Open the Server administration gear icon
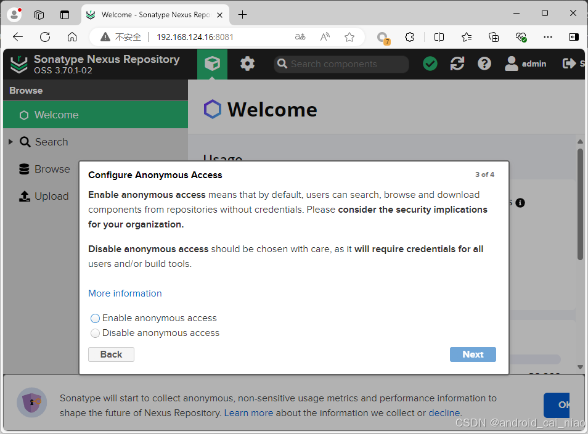 [247, 63]
